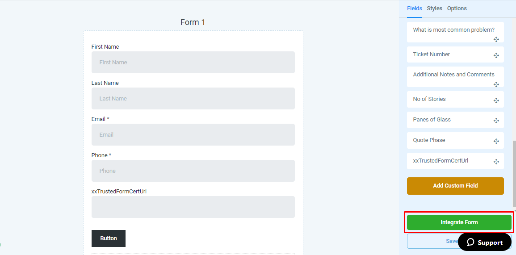Click move handle on Panes of Glass
Viewport: 516px width, 255px height.
coord(496,121)
